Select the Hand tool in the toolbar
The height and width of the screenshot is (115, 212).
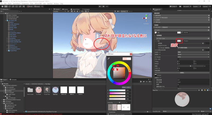point(2,6)
